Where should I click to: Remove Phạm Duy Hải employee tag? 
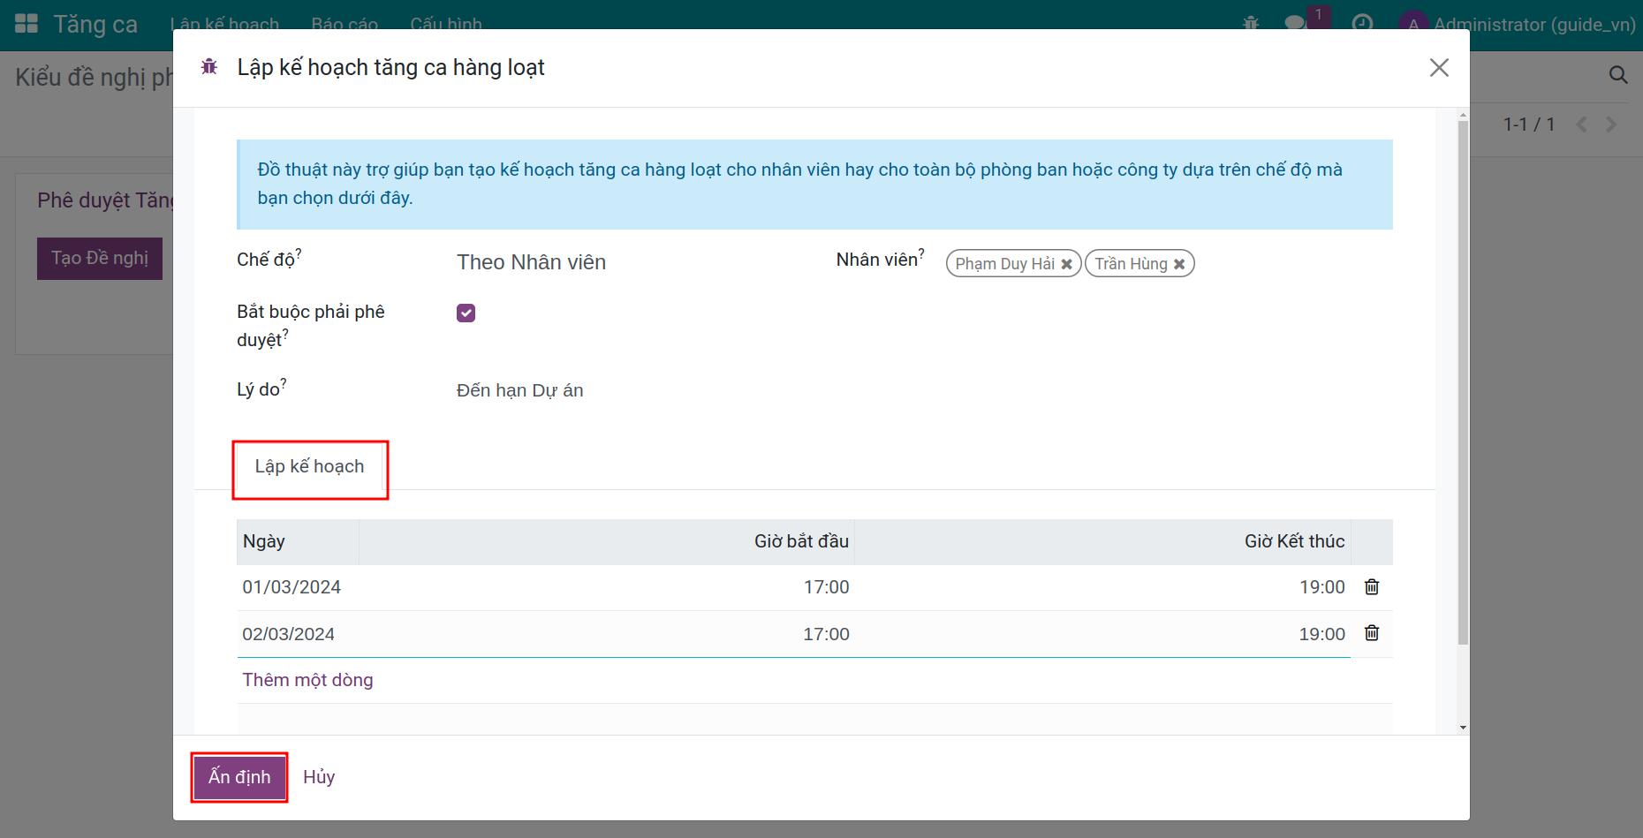(x=1066, y=264)
